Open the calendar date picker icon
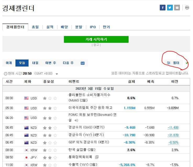 coord(82,63)
